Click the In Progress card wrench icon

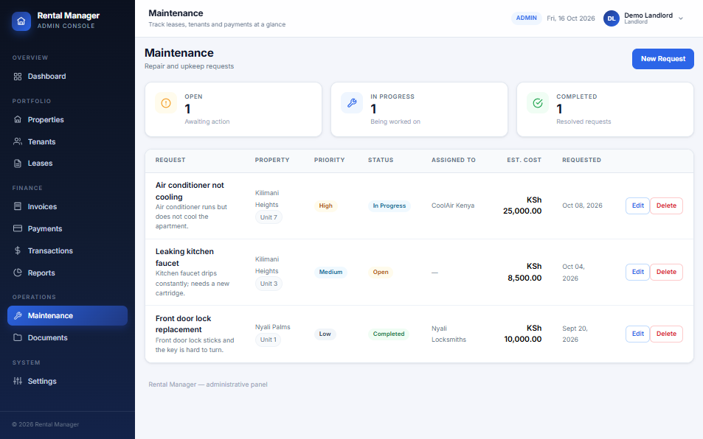[352, 103]
